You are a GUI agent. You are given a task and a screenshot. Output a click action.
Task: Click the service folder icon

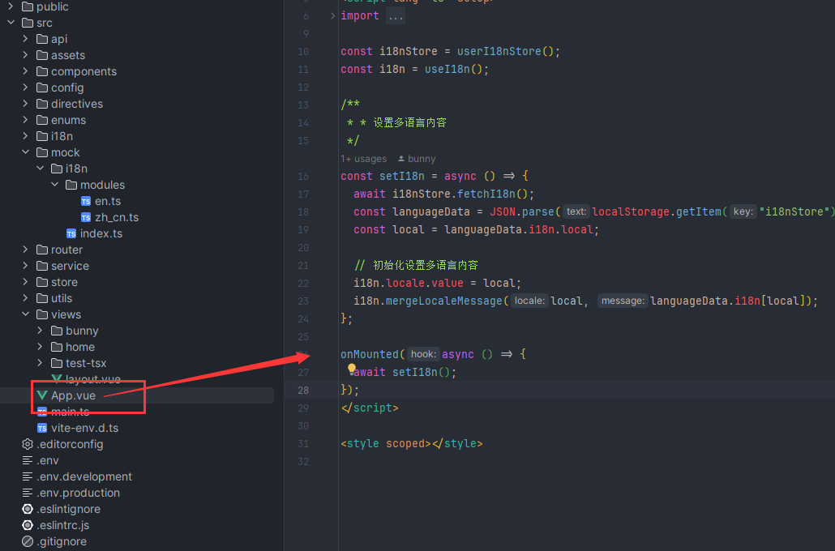pyautogui.click(x=42, y=266)
